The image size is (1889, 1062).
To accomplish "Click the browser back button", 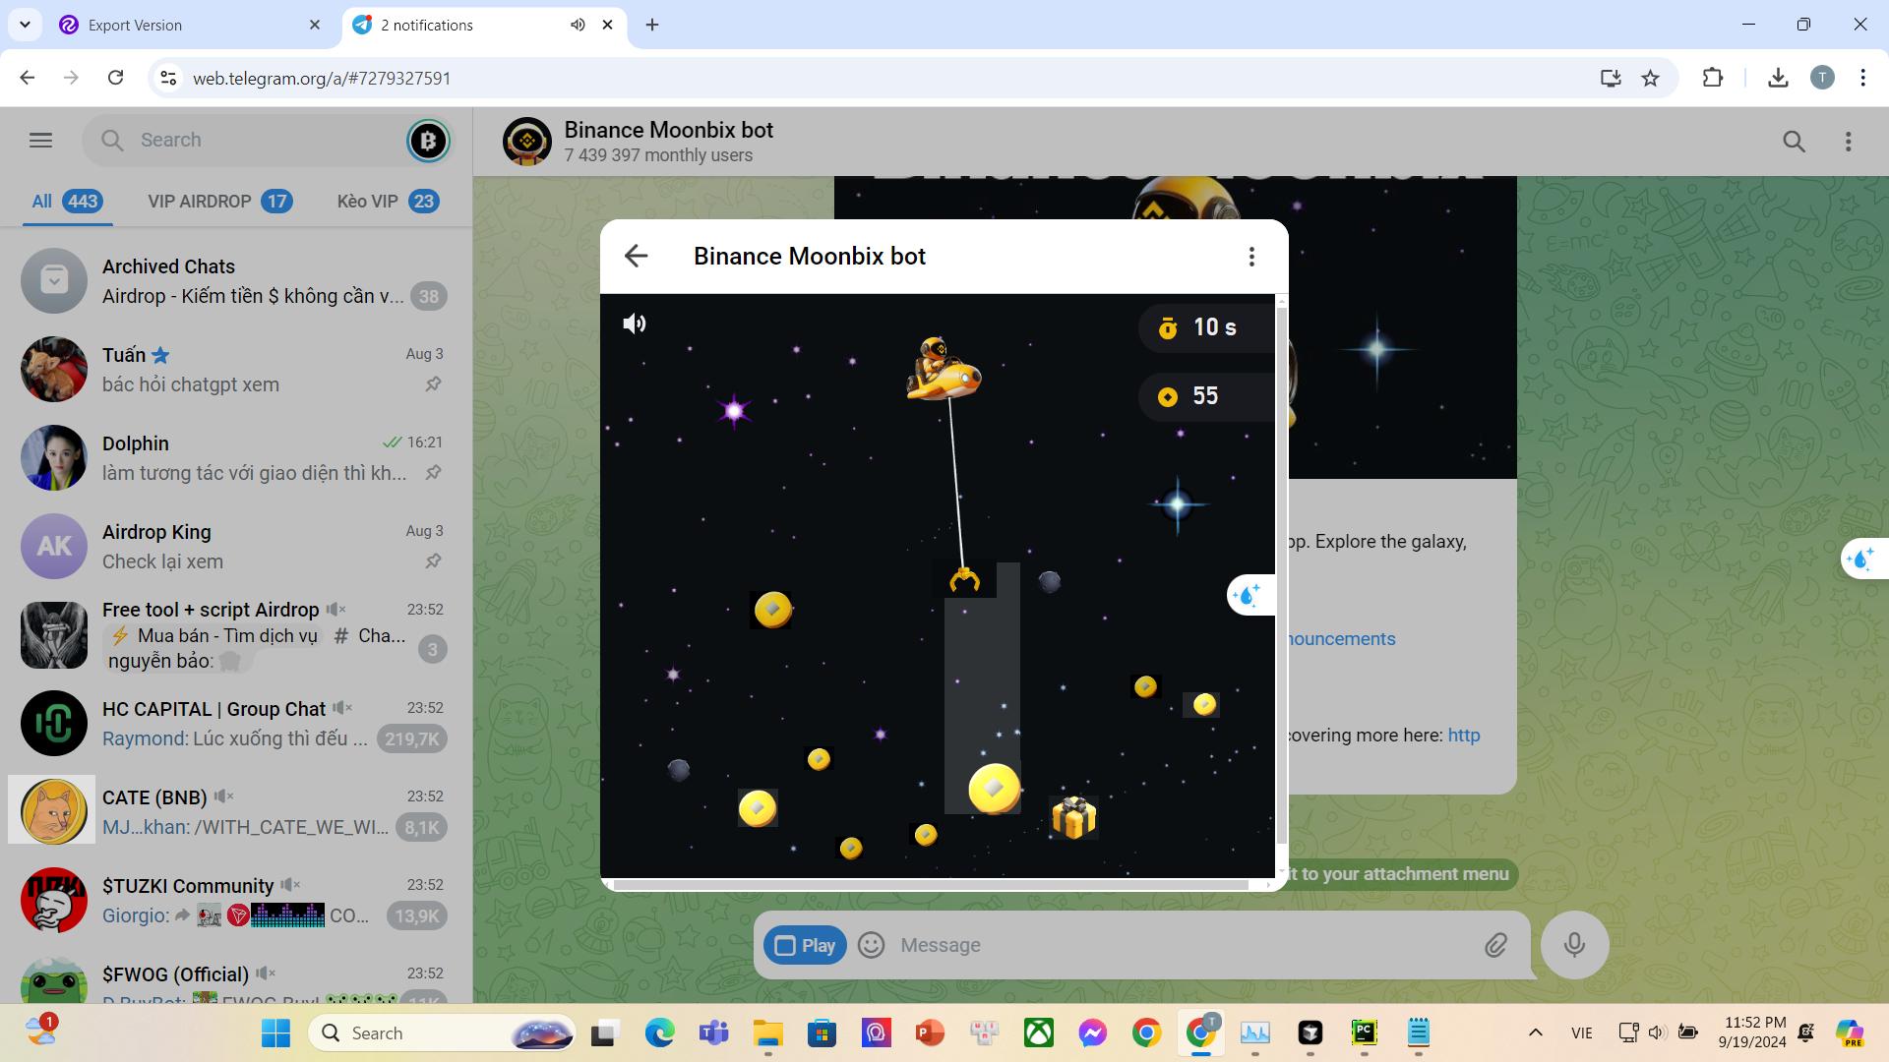I will pos(28,78).
